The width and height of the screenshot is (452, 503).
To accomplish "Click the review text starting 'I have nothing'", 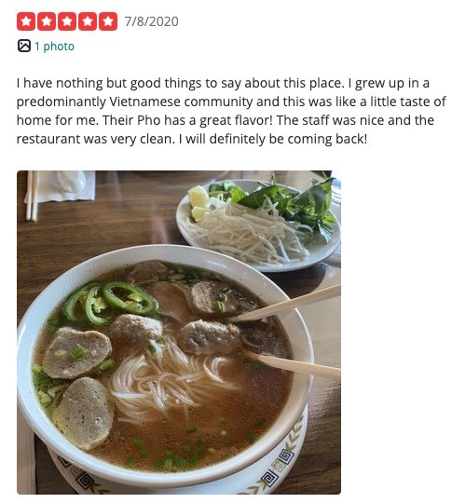I will pos(231,111).
